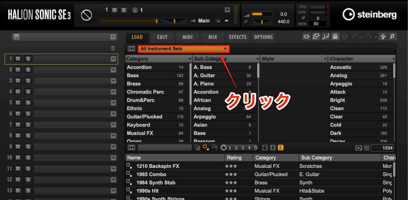Click the results search text field

(165, 148)
